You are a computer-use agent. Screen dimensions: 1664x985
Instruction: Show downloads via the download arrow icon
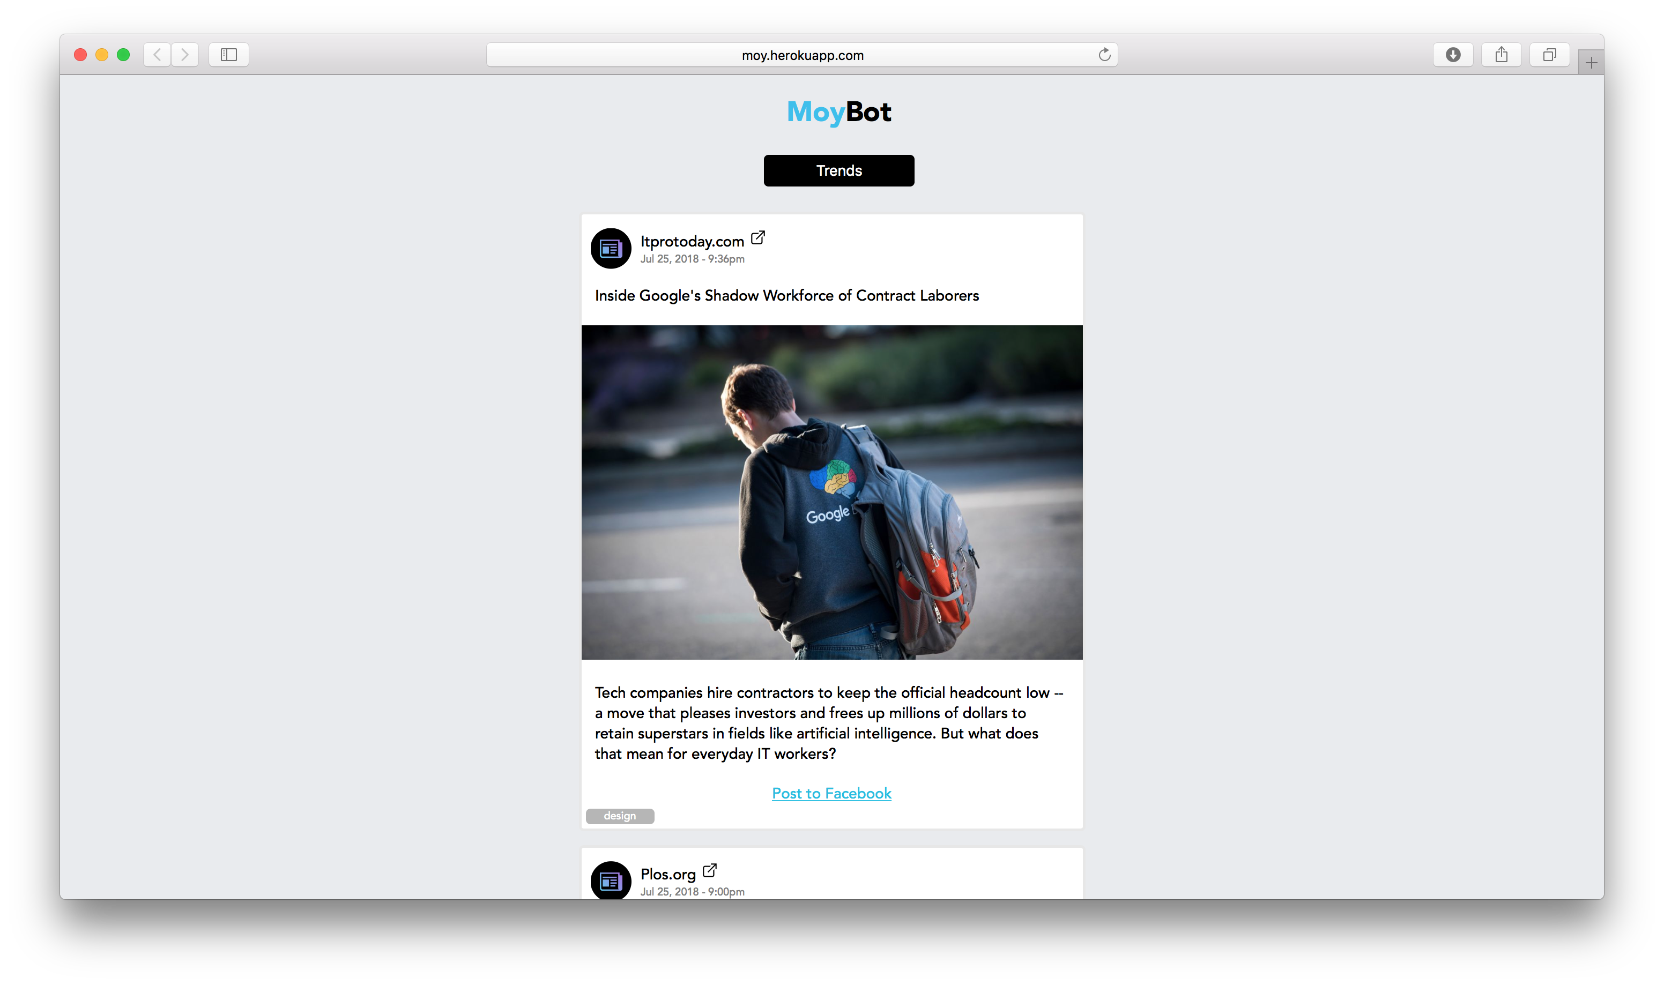click(1452, 55)
